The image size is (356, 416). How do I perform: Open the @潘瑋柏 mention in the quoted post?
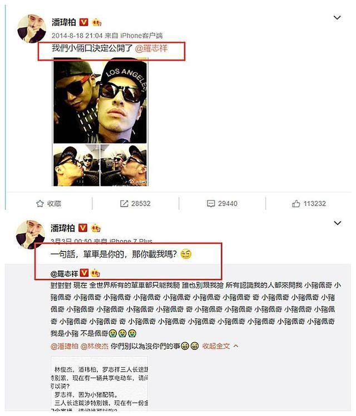click(65, 346)
